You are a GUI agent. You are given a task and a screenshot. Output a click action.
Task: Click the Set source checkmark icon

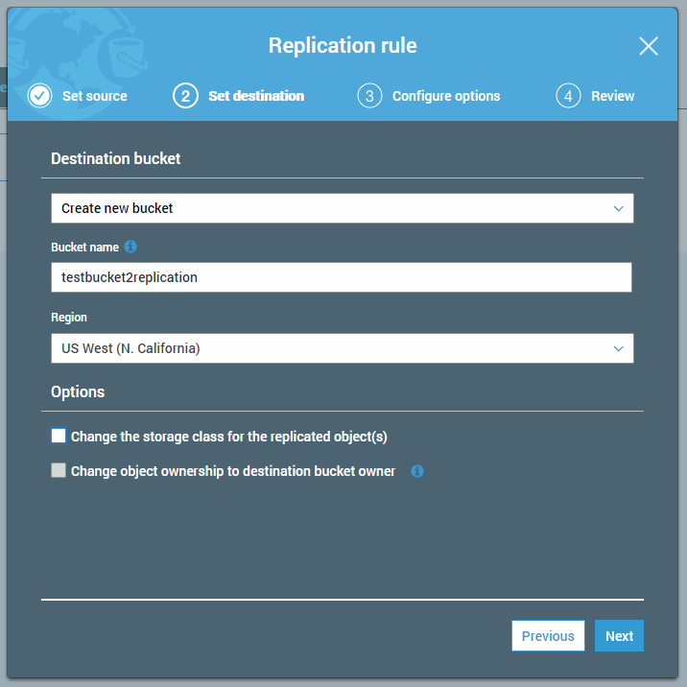click(39, 96)
